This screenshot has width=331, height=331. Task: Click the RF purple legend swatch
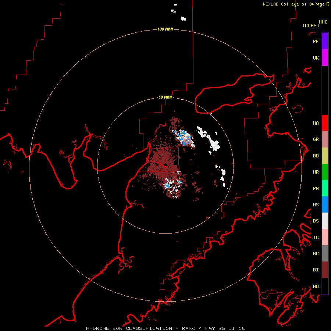coord(325,41)
